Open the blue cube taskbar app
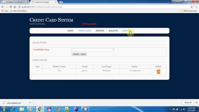This screenshot has height=112, width=199. pyautogui.click(x=85, y=109)
